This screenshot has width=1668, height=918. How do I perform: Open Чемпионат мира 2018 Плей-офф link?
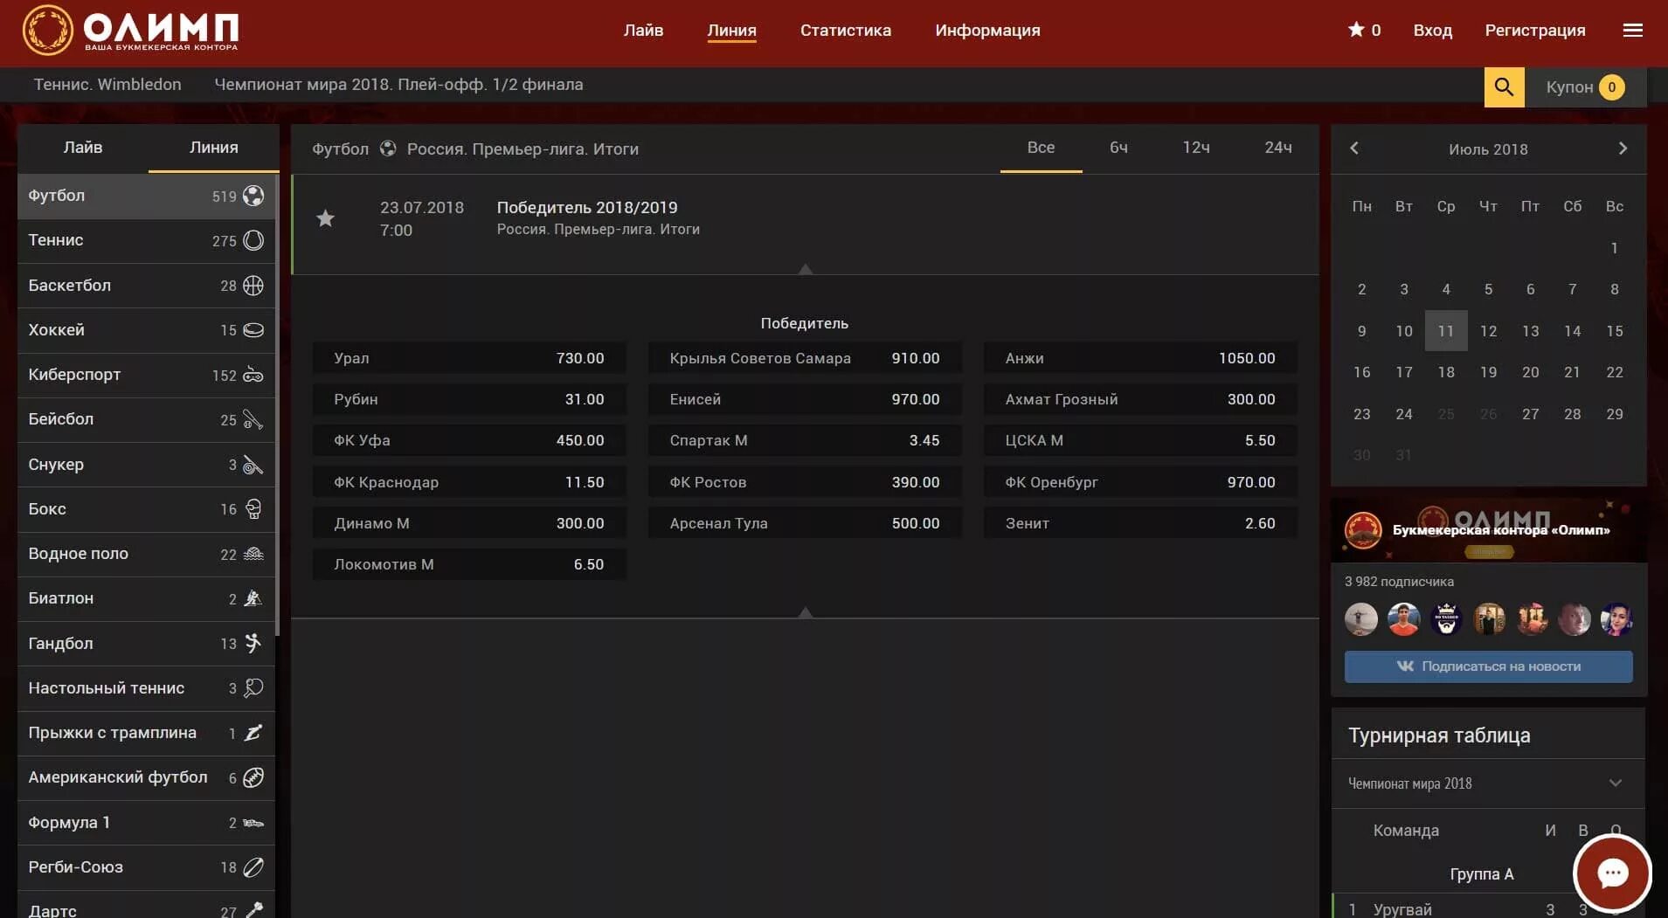pyautogui.click(x=398, y=85)
